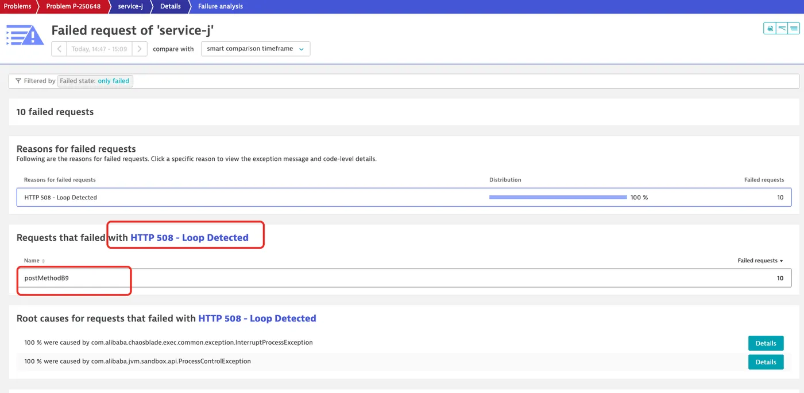Screen dimensions: 804x393
Task: View Details for ProcessControlException root cause
Action: [x=766, y=362]
